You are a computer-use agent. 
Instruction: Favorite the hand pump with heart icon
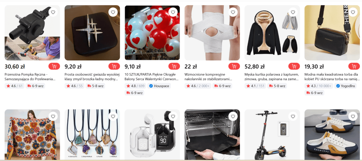(53, 12)
